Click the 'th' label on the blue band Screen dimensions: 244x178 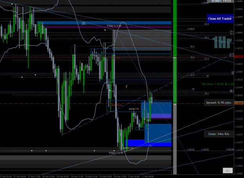(x=84, y=23)
